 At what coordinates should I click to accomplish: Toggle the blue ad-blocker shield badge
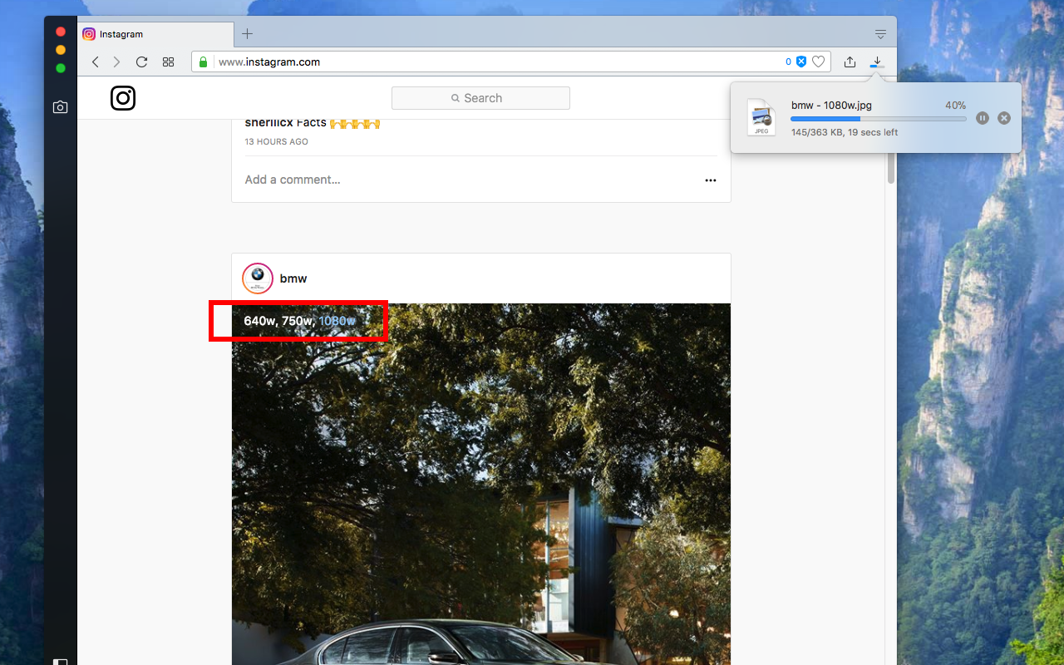pyautogui.click(x=800, y=61)
